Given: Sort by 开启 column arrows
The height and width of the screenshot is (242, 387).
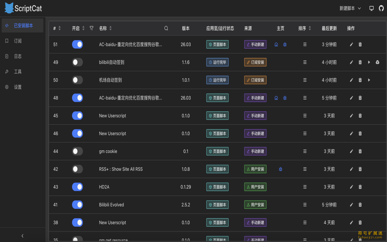Looking at the screenshot, I should coord(83,28).
